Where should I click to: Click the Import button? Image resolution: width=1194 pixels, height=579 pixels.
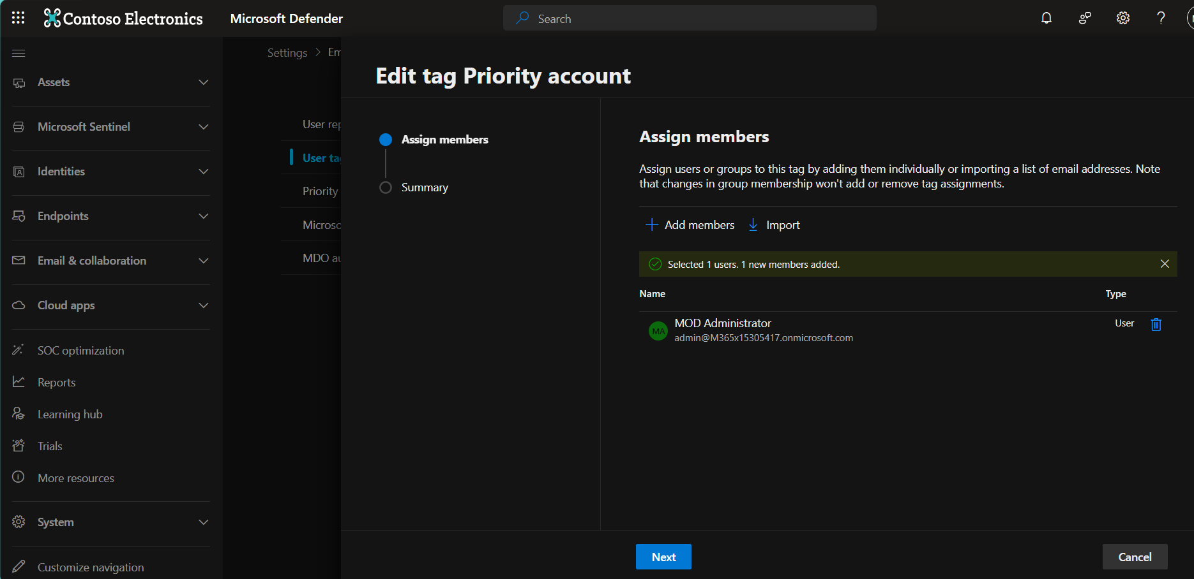[x=774, y=225]
